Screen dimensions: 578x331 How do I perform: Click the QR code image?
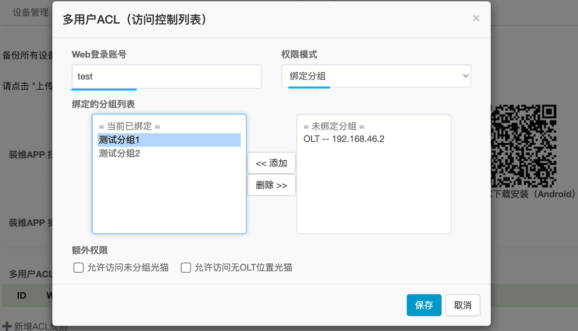click(524, 146)
